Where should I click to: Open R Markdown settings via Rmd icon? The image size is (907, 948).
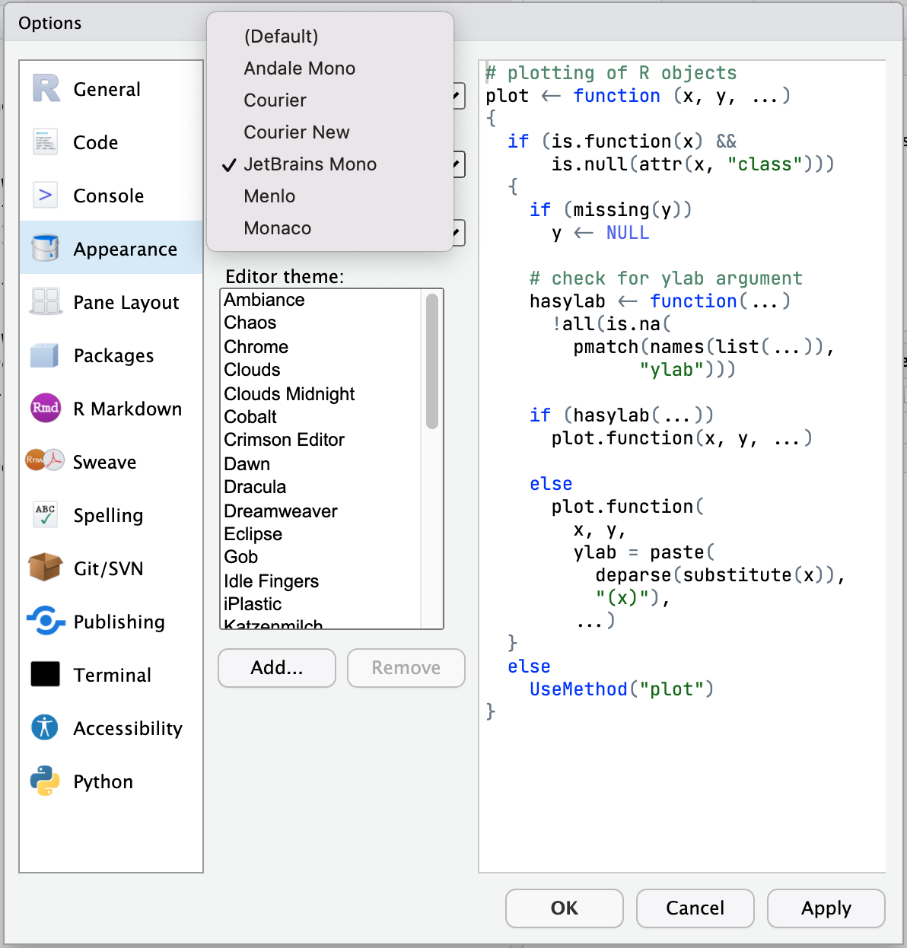[45, 409]
